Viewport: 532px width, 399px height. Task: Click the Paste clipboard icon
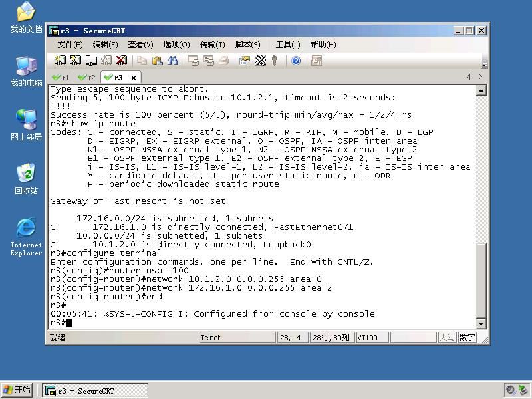[157, 61]
